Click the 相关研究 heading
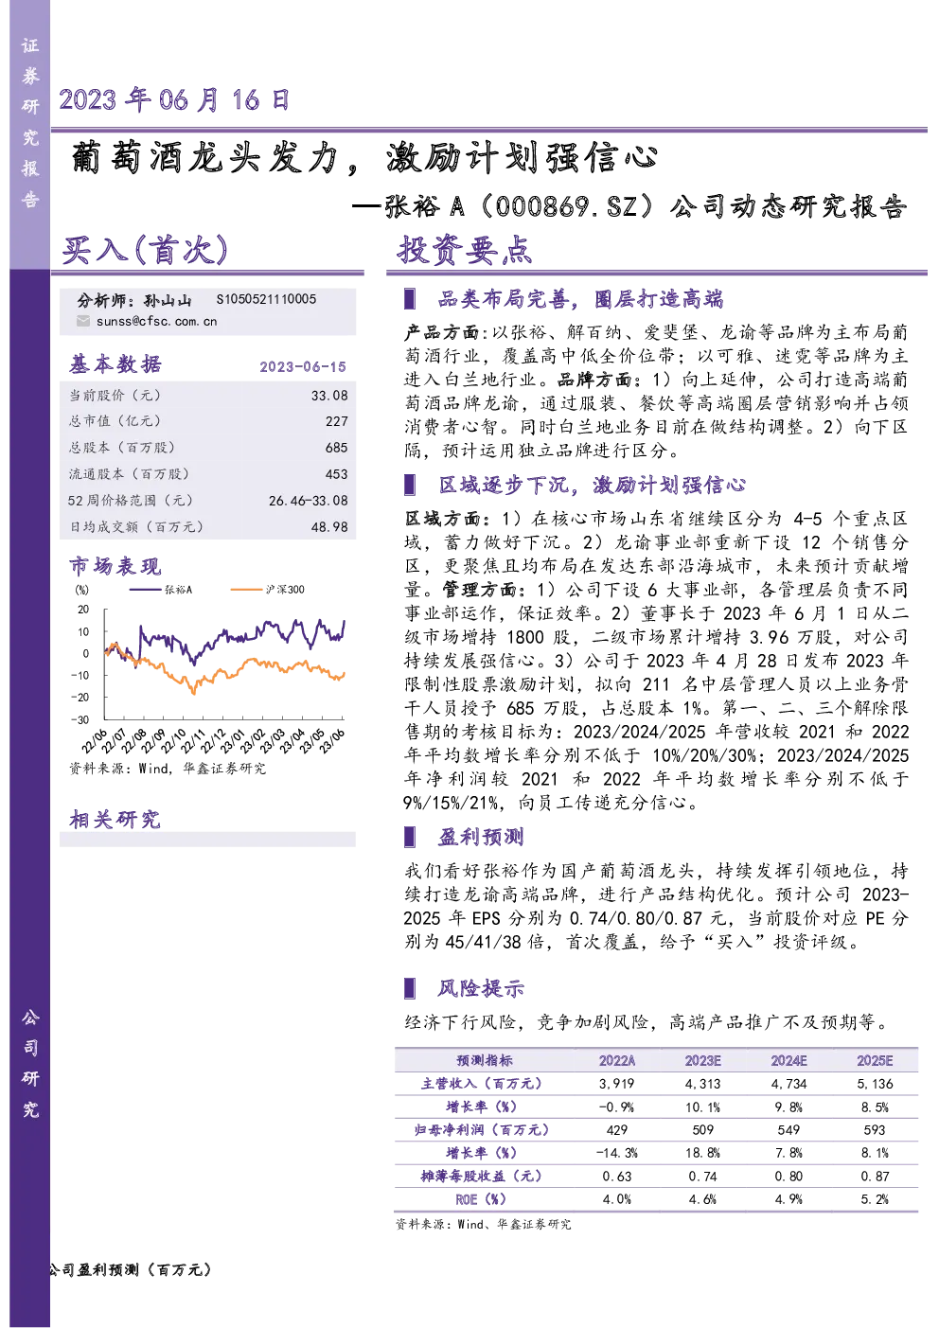The image size is (939, 1328). (x=115, y=820)
